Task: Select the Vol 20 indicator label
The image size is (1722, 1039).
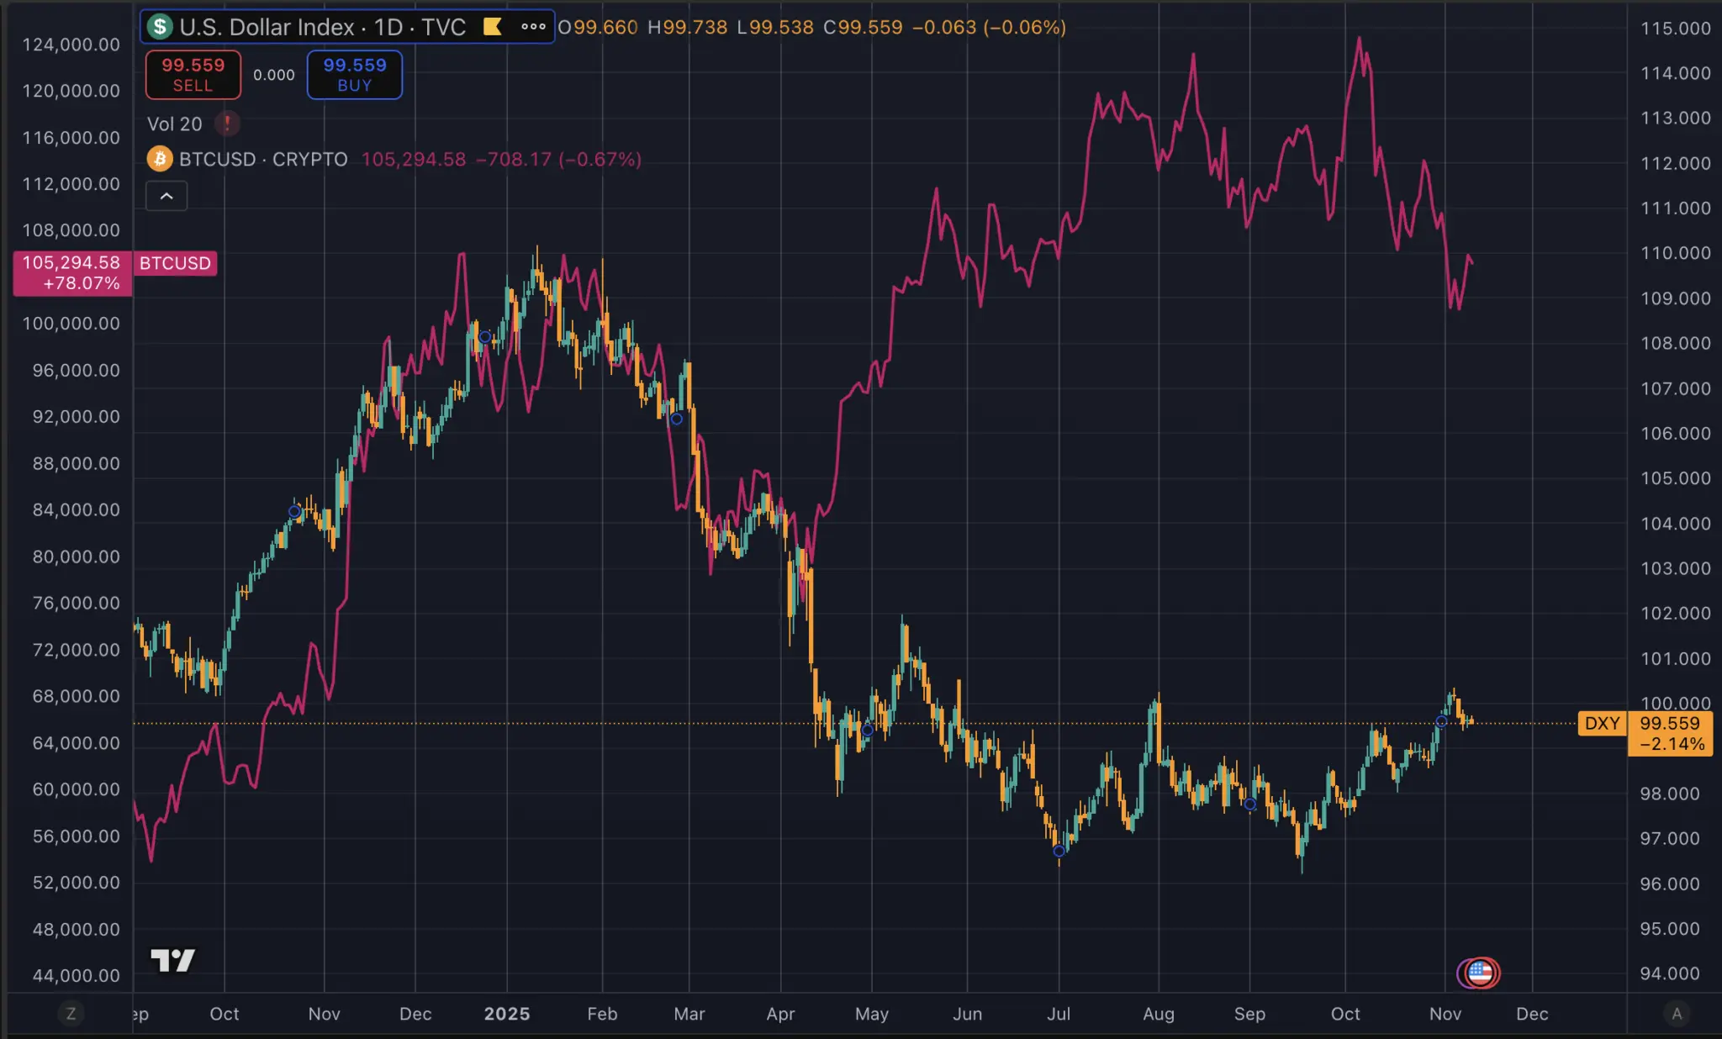Action: point(175,124)
